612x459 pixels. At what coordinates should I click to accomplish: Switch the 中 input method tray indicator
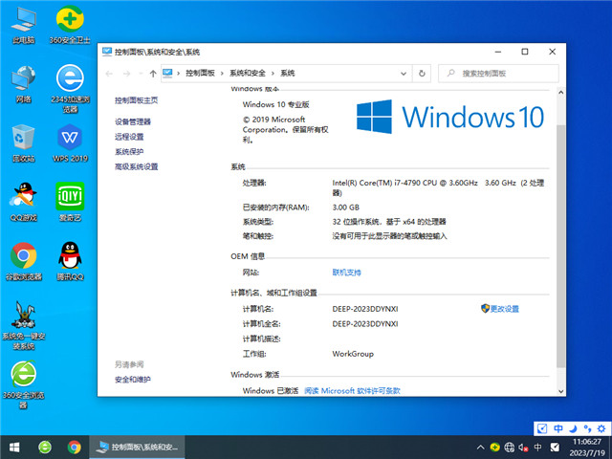[x=537, y=448]
